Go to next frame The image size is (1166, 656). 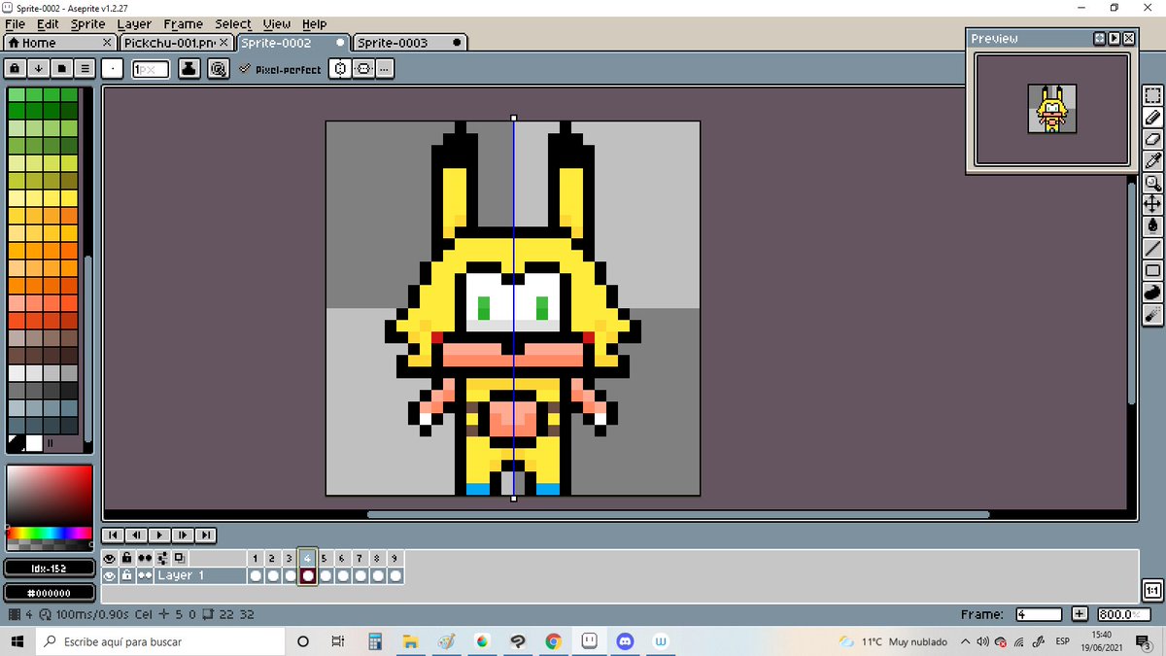click(183, 535)
